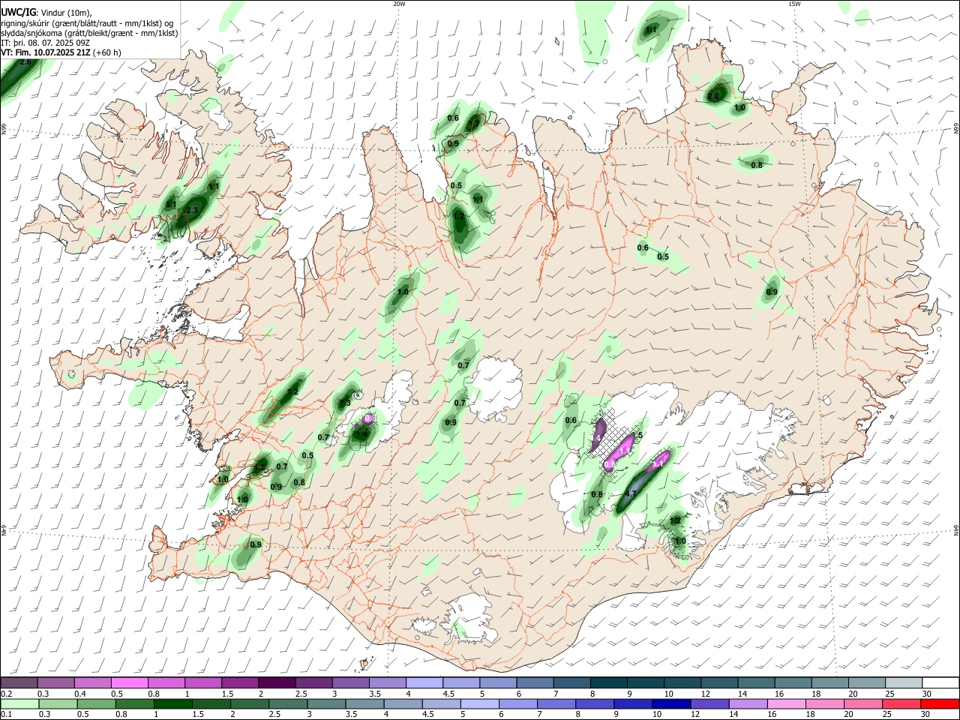960x720 pixels.
Task: Pick the dark teal 9–10 swatch in snow scale
Action: click(644, 682)
